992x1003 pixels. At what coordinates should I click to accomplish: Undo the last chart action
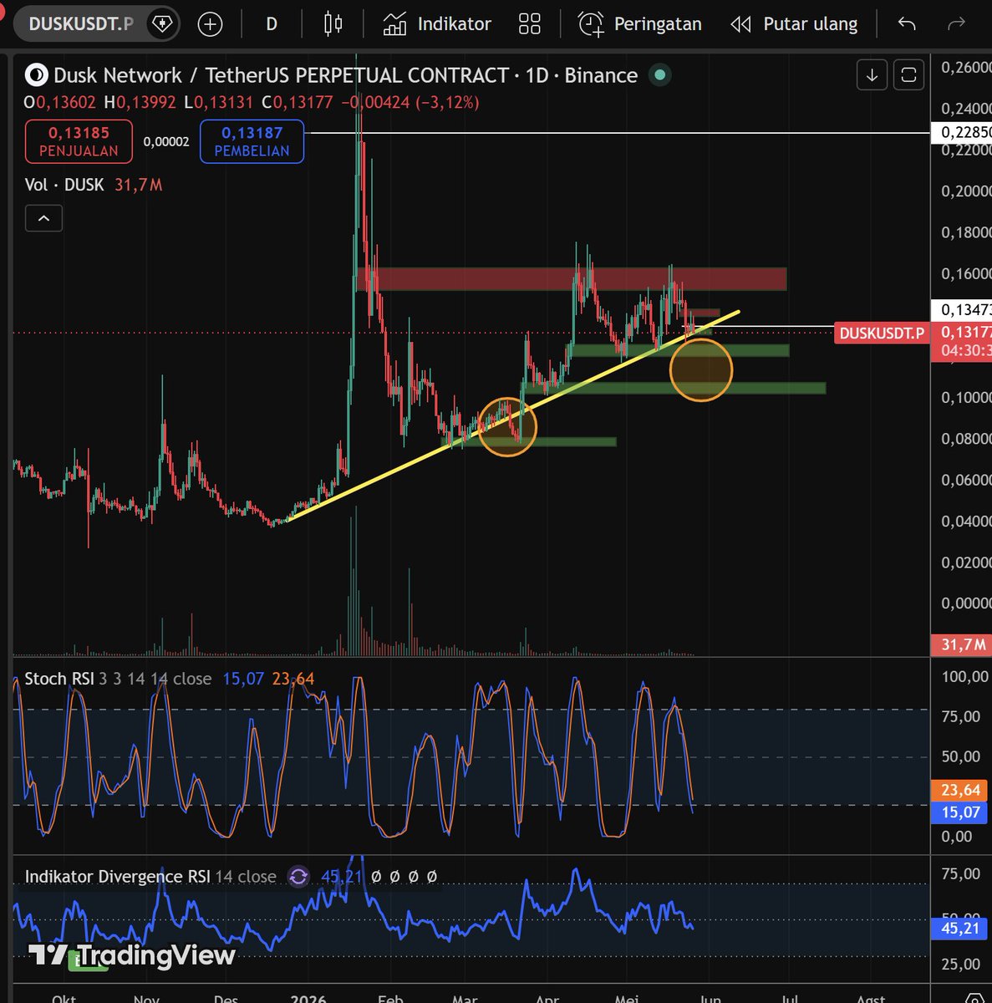(x=907, y=24)
